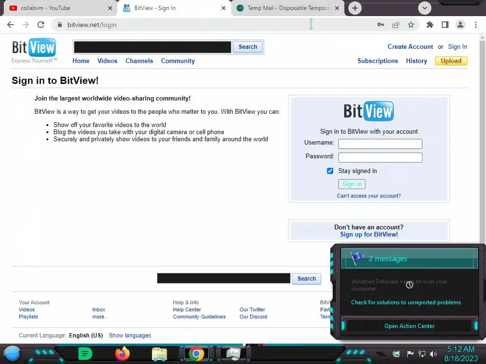Screen dimensions: 486x364
Task: Click the 2 messages popup header
Action: pos(409,258)
